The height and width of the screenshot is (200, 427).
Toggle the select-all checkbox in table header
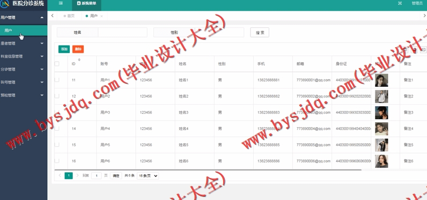[57, 64]
